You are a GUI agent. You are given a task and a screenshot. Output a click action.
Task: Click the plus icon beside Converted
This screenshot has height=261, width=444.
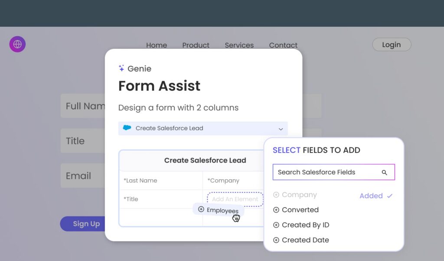[276, 210]
